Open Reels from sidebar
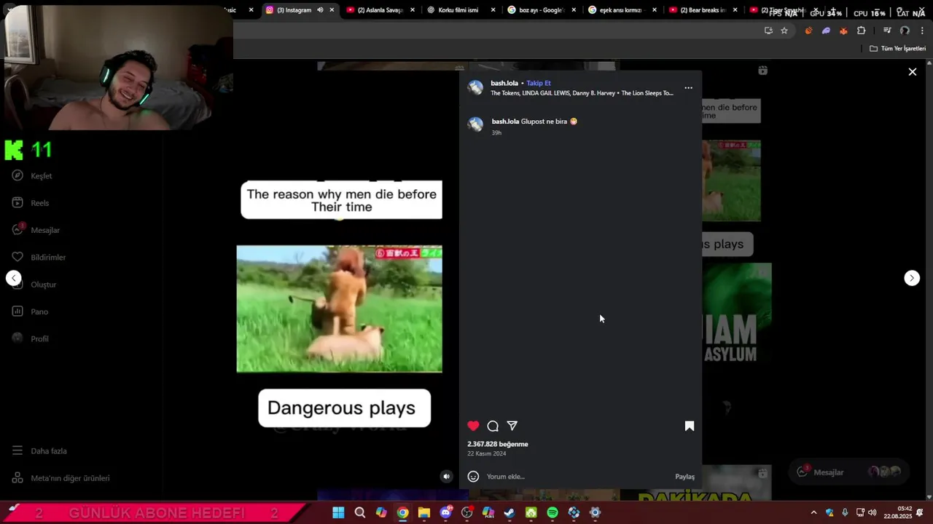Image resolution: width=933 pixels, height=524 pixels. 31,203
